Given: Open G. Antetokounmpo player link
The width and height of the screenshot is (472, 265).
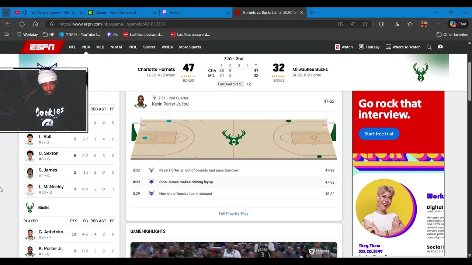Looking at the screenshot, I should 53,232.
